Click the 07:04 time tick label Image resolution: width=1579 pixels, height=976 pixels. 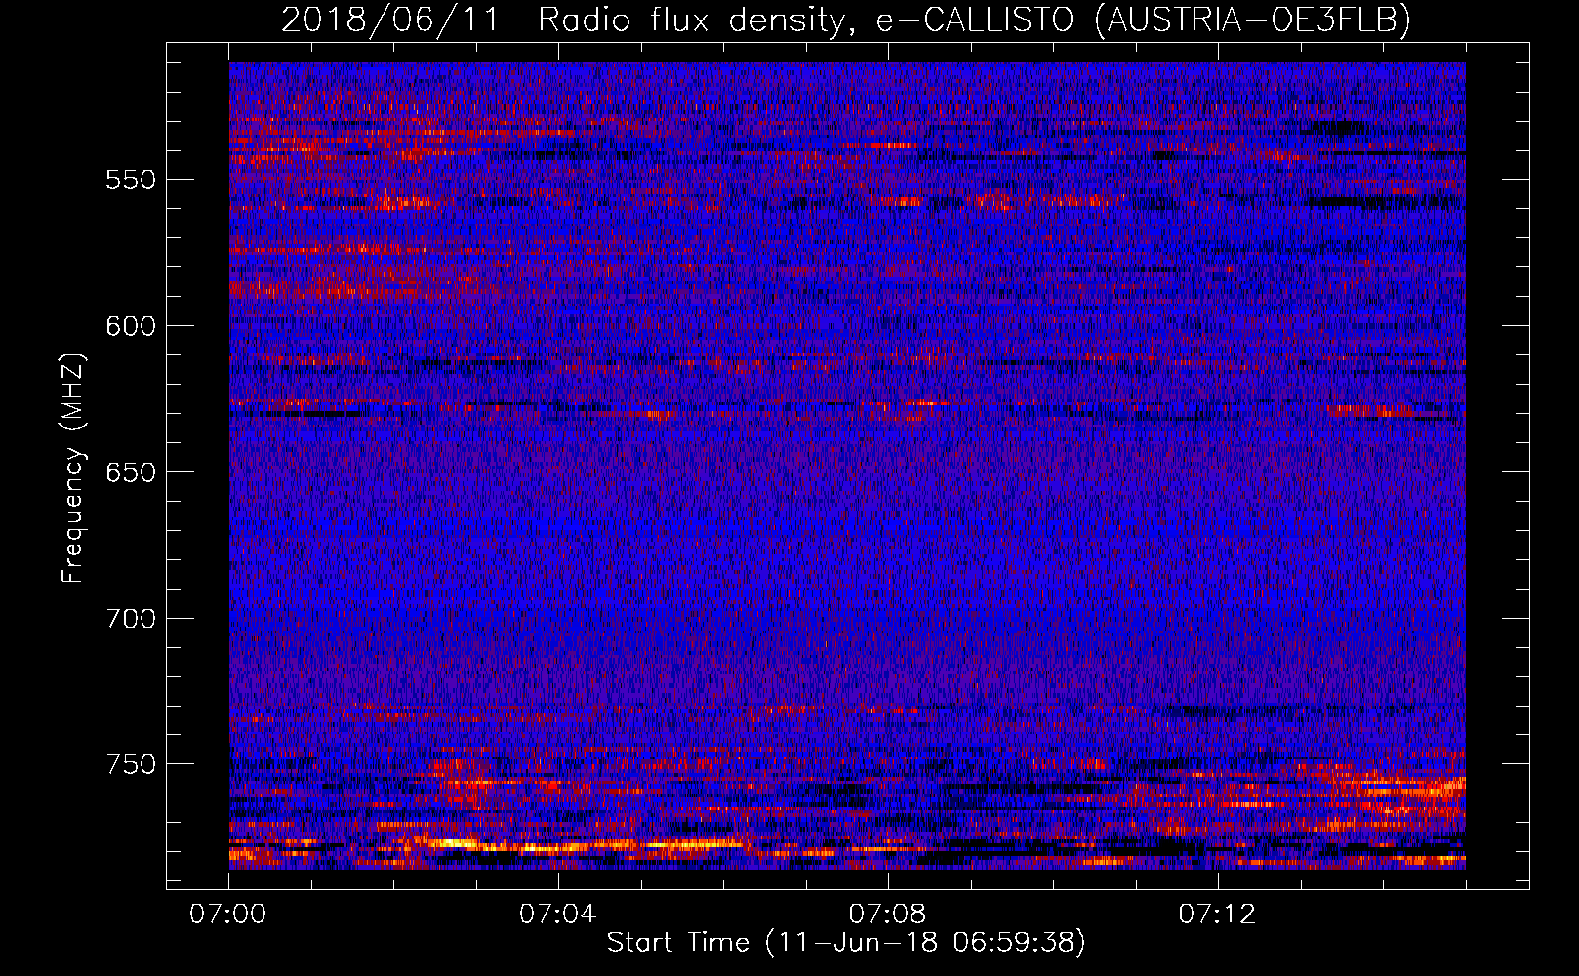pyautogui.click(x=558, y=915)
